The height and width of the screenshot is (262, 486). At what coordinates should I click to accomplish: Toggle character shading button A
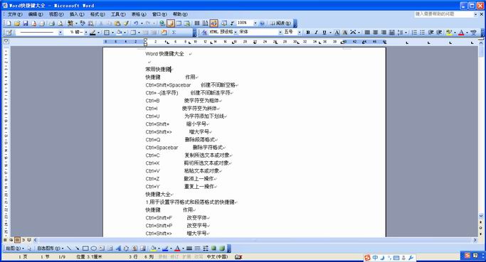(x=344, y=32)
